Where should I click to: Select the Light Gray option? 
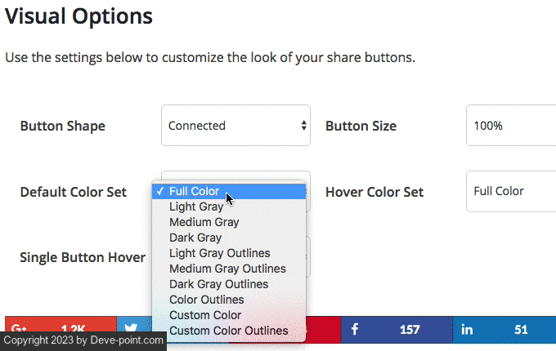tap(196, 207)
